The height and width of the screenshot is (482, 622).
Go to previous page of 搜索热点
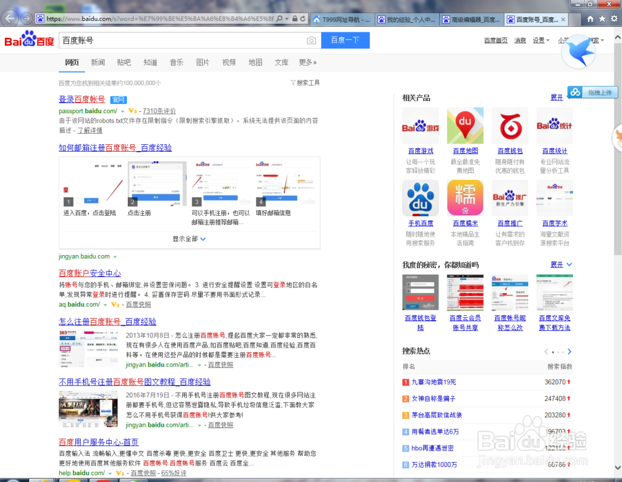(546, 351)
